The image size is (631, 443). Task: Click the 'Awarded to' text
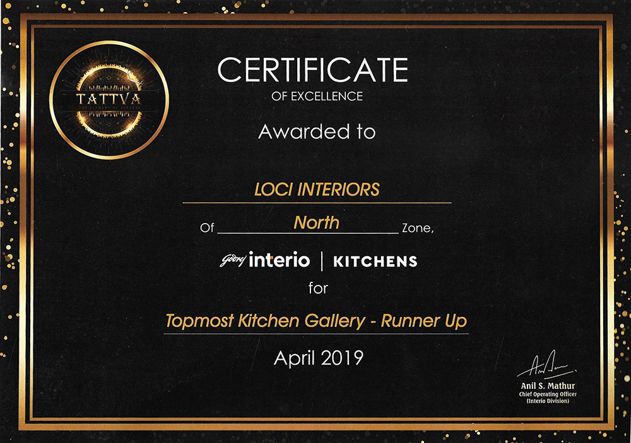pos(317,132)
